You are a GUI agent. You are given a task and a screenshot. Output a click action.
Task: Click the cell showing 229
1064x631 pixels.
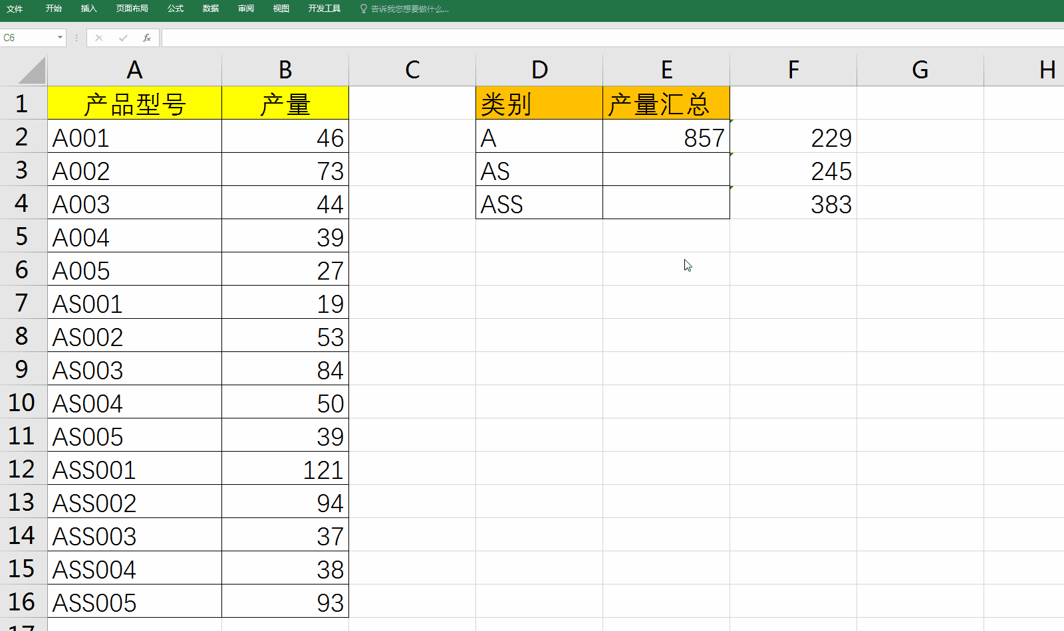tap(793, 136)
